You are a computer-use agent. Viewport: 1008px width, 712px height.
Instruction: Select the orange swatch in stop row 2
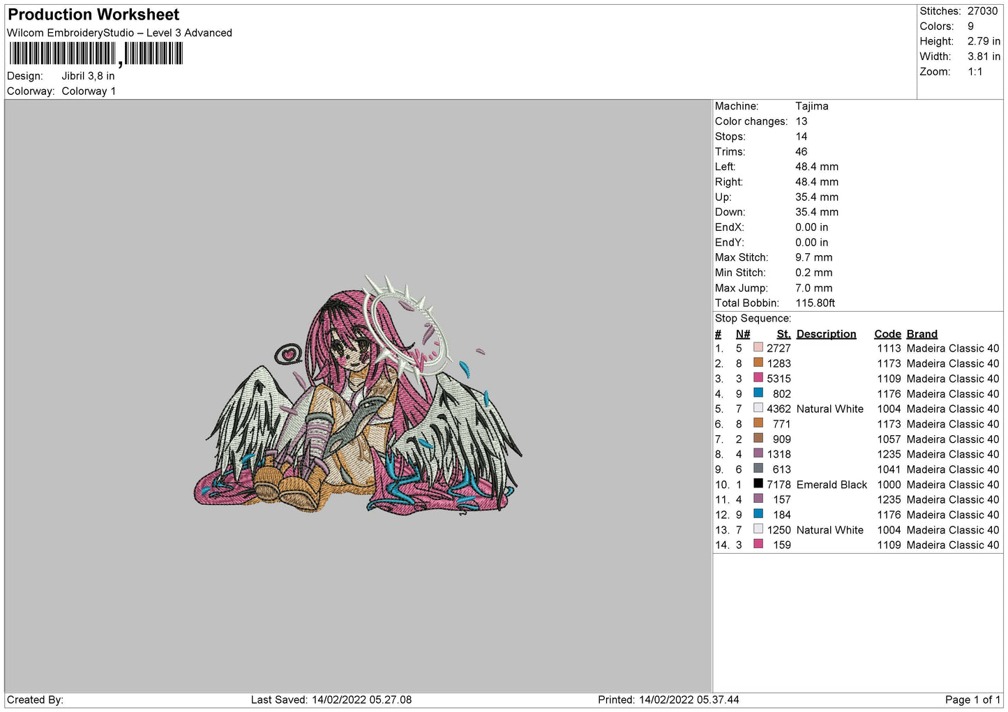pos(758,363)
